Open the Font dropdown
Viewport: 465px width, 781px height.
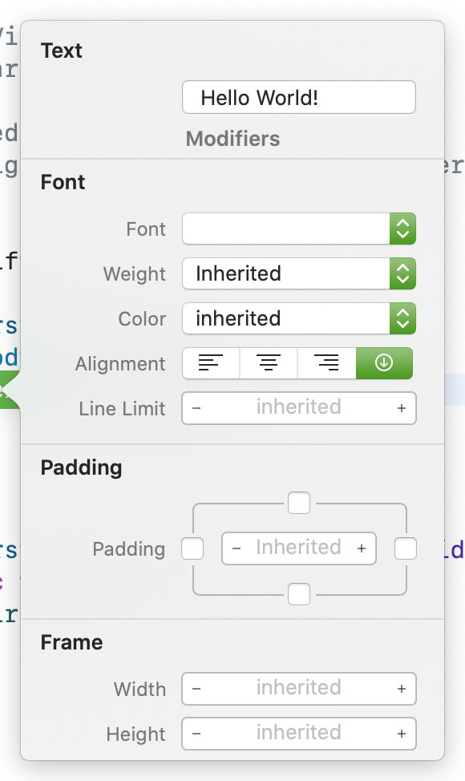point(299,229)
